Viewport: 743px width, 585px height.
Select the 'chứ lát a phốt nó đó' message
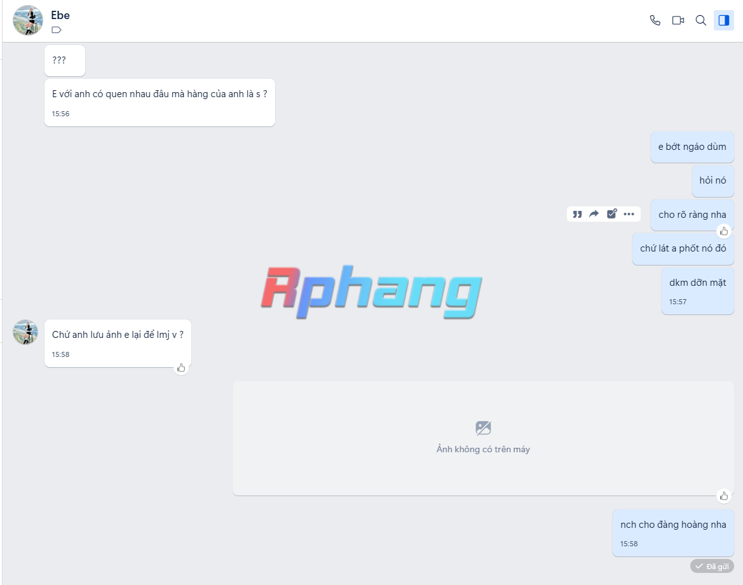pos(683,248)
